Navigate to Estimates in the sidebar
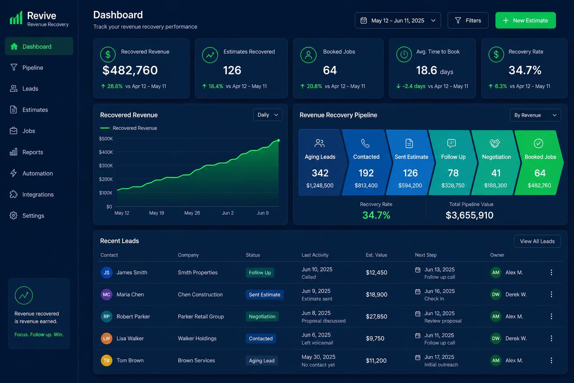Screen dimensions: 574x383 point(39,110)
